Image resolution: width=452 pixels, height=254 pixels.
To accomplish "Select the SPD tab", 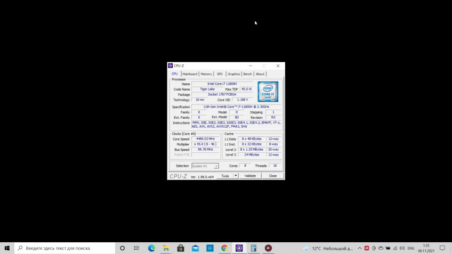I will pos(220,74).
